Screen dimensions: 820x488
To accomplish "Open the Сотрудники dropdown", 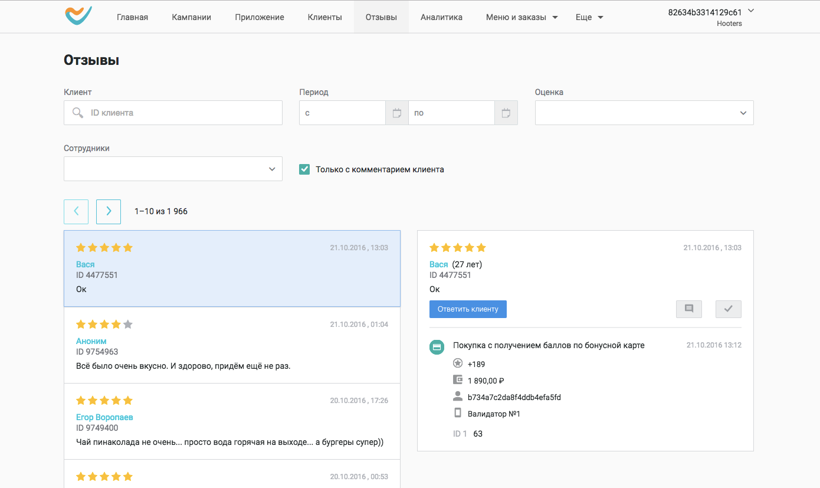I will point(173,169).
